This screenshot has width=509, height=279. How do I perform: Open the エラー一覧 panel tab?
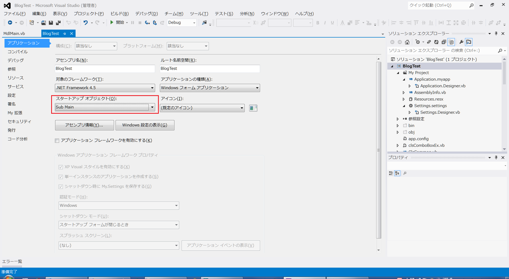pyautogui.click(x=12, y=262)
